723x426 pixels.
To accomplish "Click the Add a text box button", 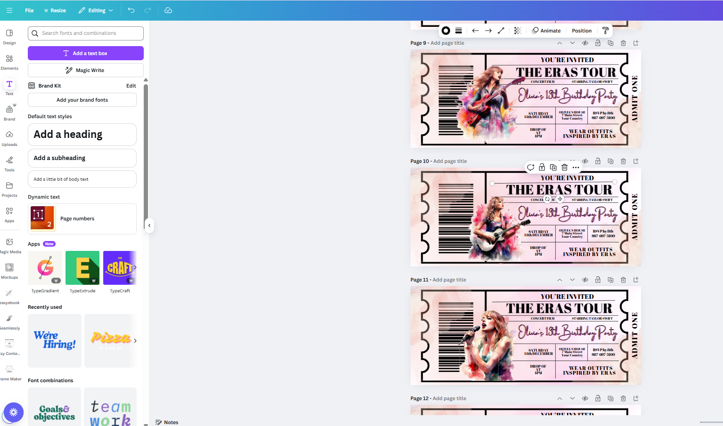I will pos(85,53).
